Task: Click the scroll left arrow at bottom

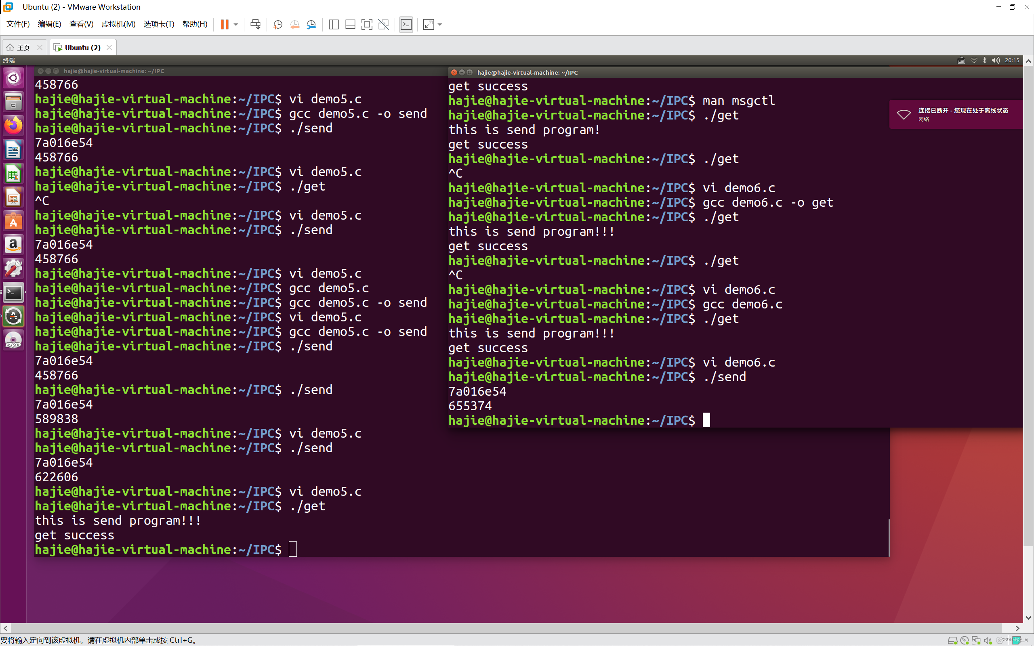Action: 6,629
